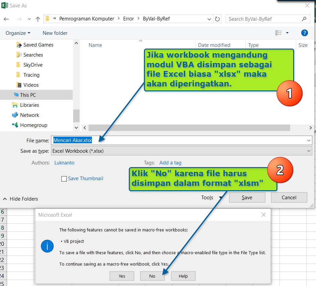Click the Excel icon in the title bar
The height and width of the screenshot is (286, 316).
[4, 5]
